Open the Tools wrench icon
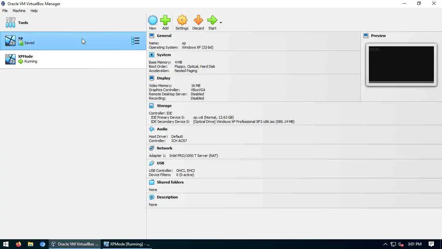The height and width of the screenshot is (249, 442). 10,22
